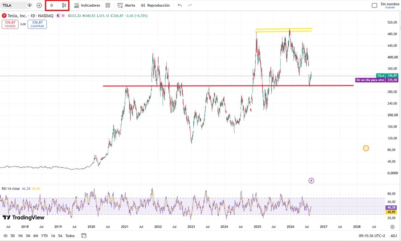Open the go-to-date calendar icon
Screen dimensions: 401x241
tap(84, 236)
